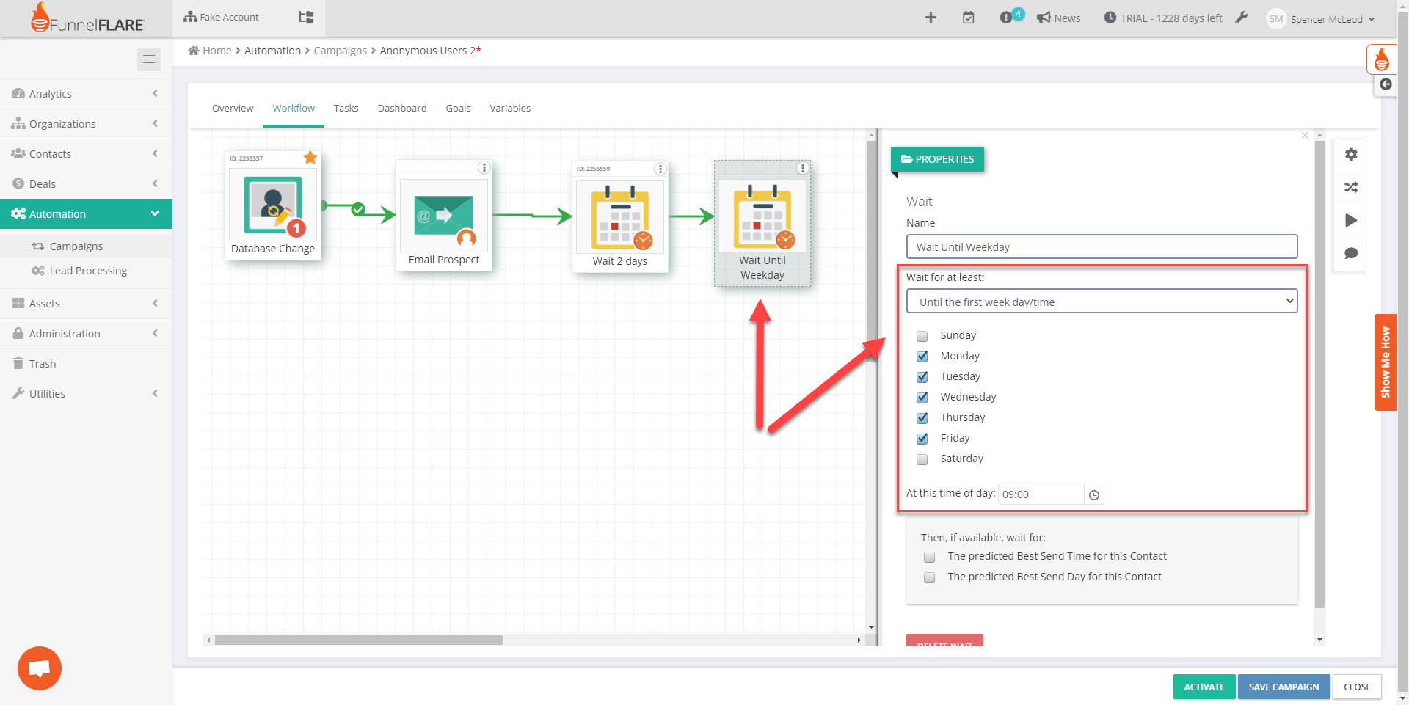1409x705 pixels.
Task: Click the Name field Wait Until Weekday
Action: click(x=1102, y=247)
